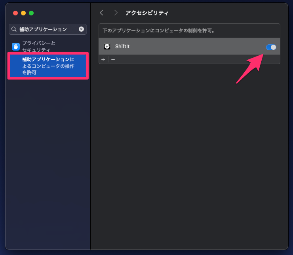293x255 pixels.
Task: Go back using the left chevron
Action: coord(101,13)
